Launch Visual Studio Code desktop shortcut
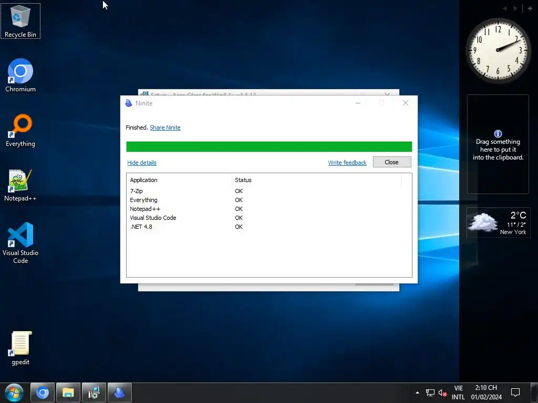The height and width of the screenshot is (403, 538). [x=20, y=243]
